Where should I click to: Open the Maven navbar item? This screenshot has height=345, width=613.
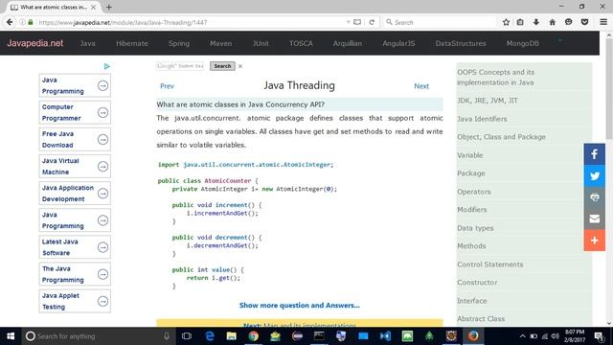click(x=221, y=43)
